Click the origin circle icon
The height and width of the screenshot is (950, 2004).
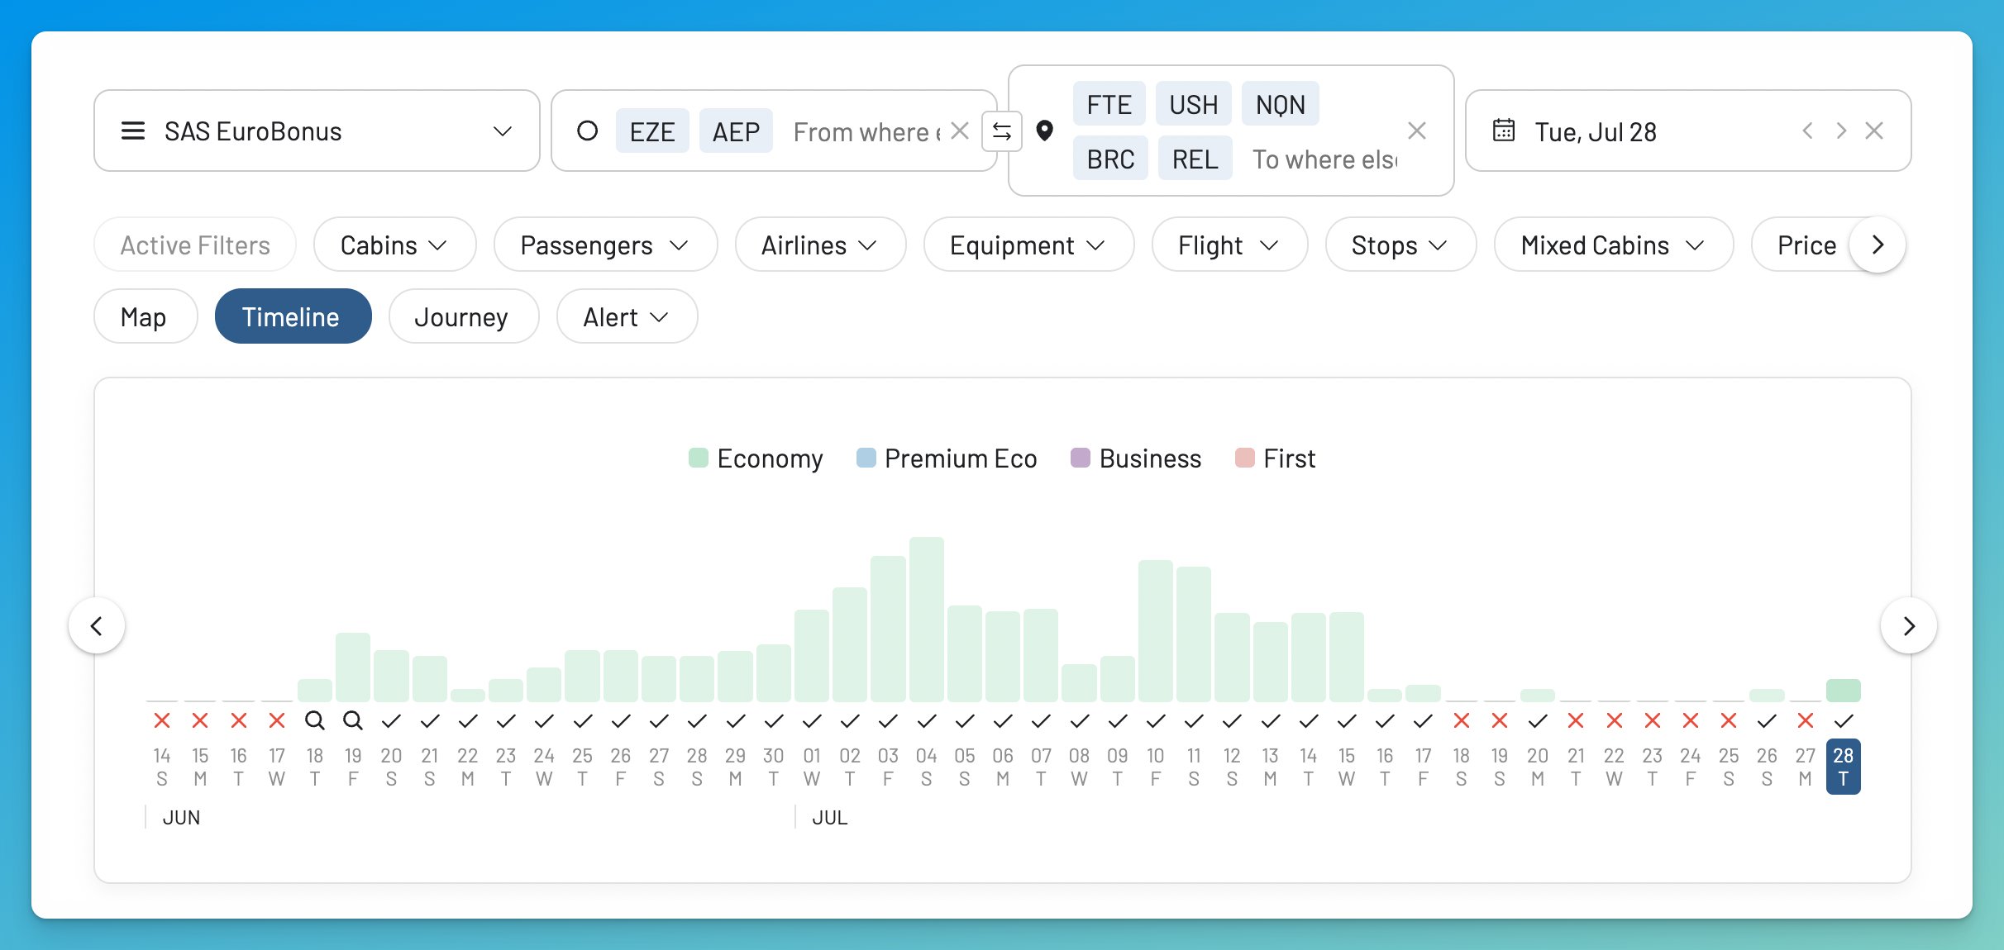587,131
